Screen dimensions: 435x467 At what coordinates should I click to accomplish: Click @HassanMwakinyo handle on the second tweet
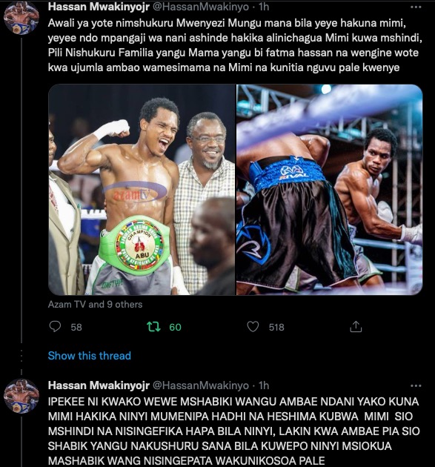tap(201, 385)
